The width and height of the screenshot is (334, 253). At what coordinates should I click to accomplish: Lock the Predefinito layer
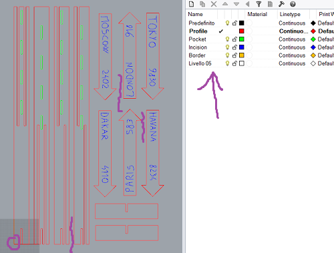pos(234,23)
